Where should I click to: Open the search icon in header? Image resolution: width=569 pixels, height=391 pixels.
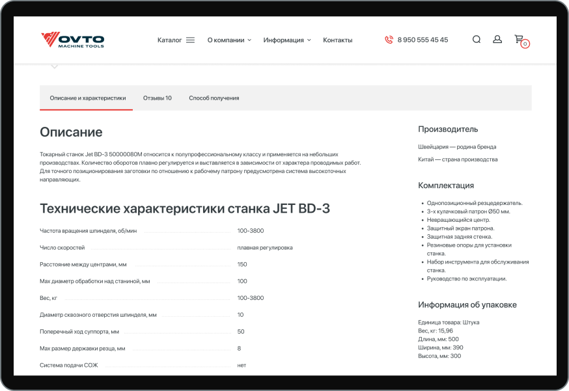pos(477,39)
